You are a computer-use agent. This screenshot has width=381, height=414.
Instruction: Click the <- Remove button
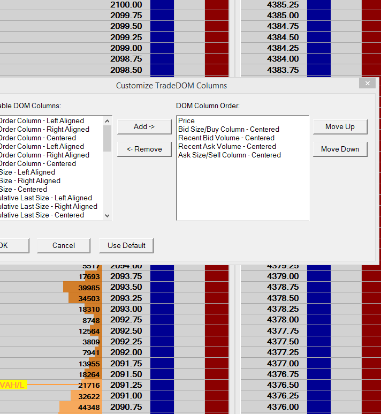[x=144, y=149]
